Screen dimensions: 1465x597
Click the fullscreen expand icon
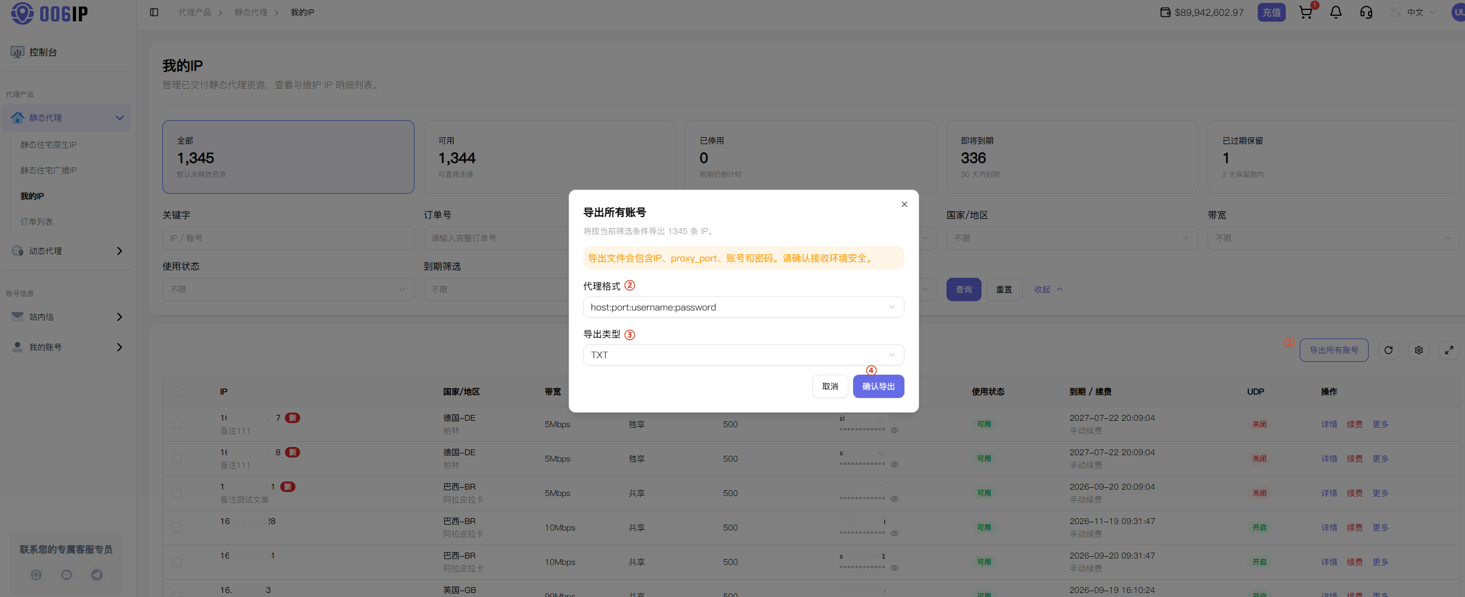tap(1449, 350)
